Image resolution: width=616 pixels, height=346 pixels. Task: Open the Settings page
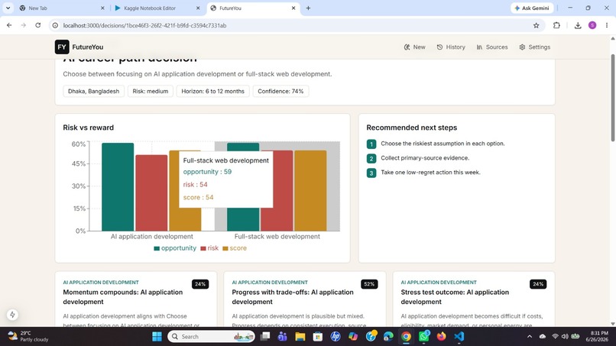(x=535, y=47)
